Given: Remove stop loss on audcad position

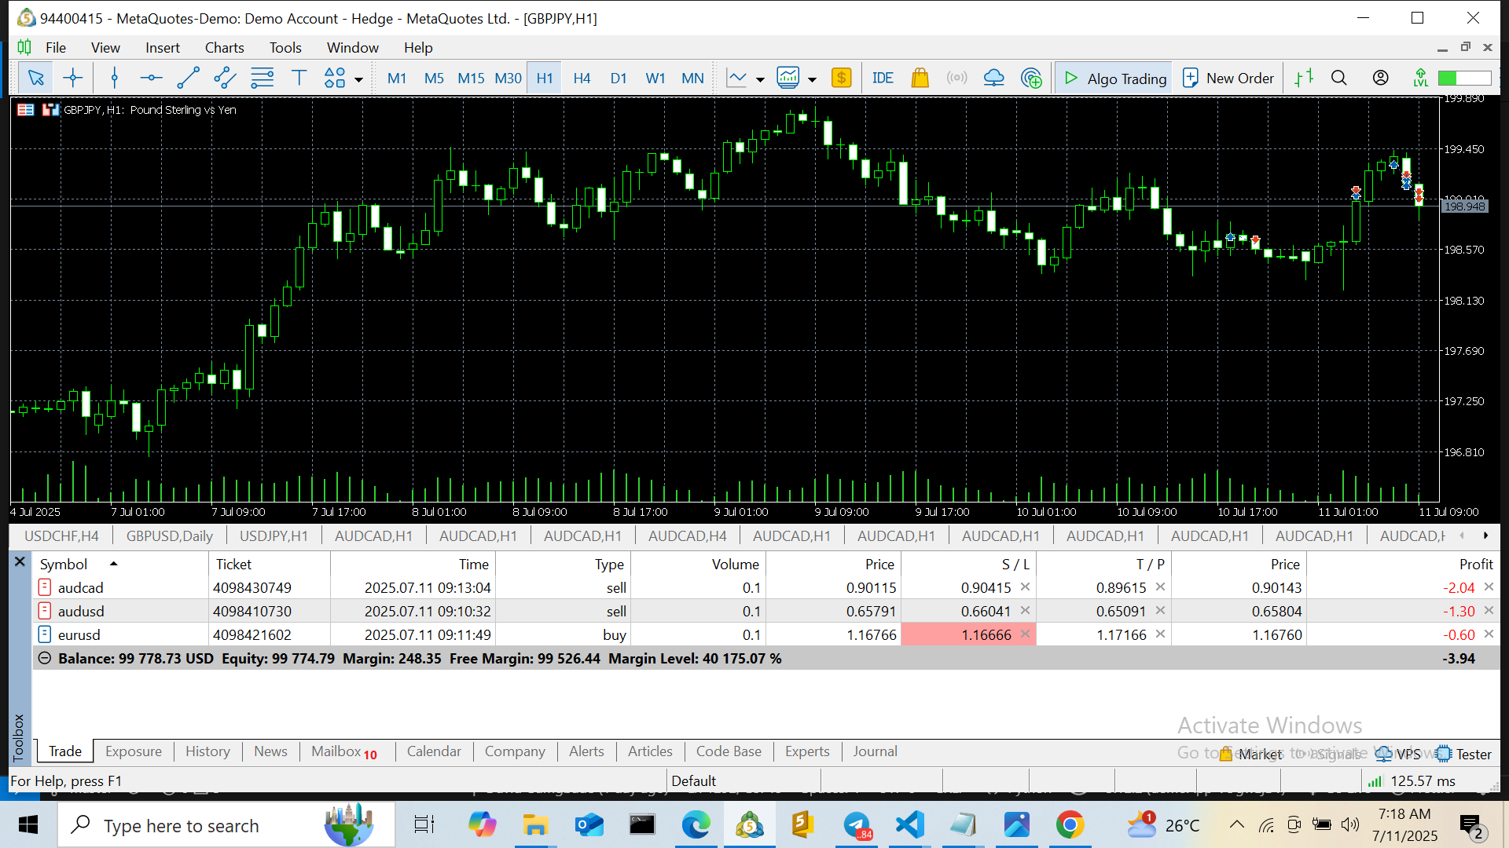Looking at the screenshot, I should [x=1025, y=587].
